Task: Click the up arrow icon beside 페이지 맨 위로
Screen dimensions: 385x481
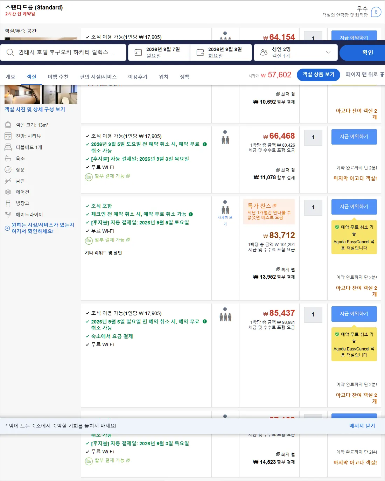Action: pos(382,75)
